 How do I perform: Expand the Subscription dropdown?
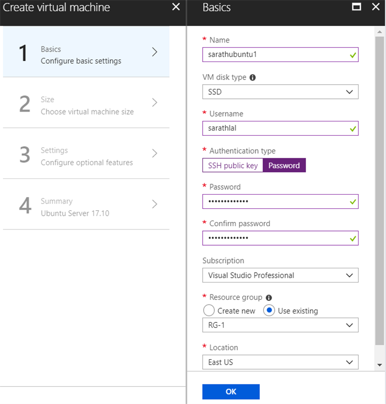pos(280,275)
